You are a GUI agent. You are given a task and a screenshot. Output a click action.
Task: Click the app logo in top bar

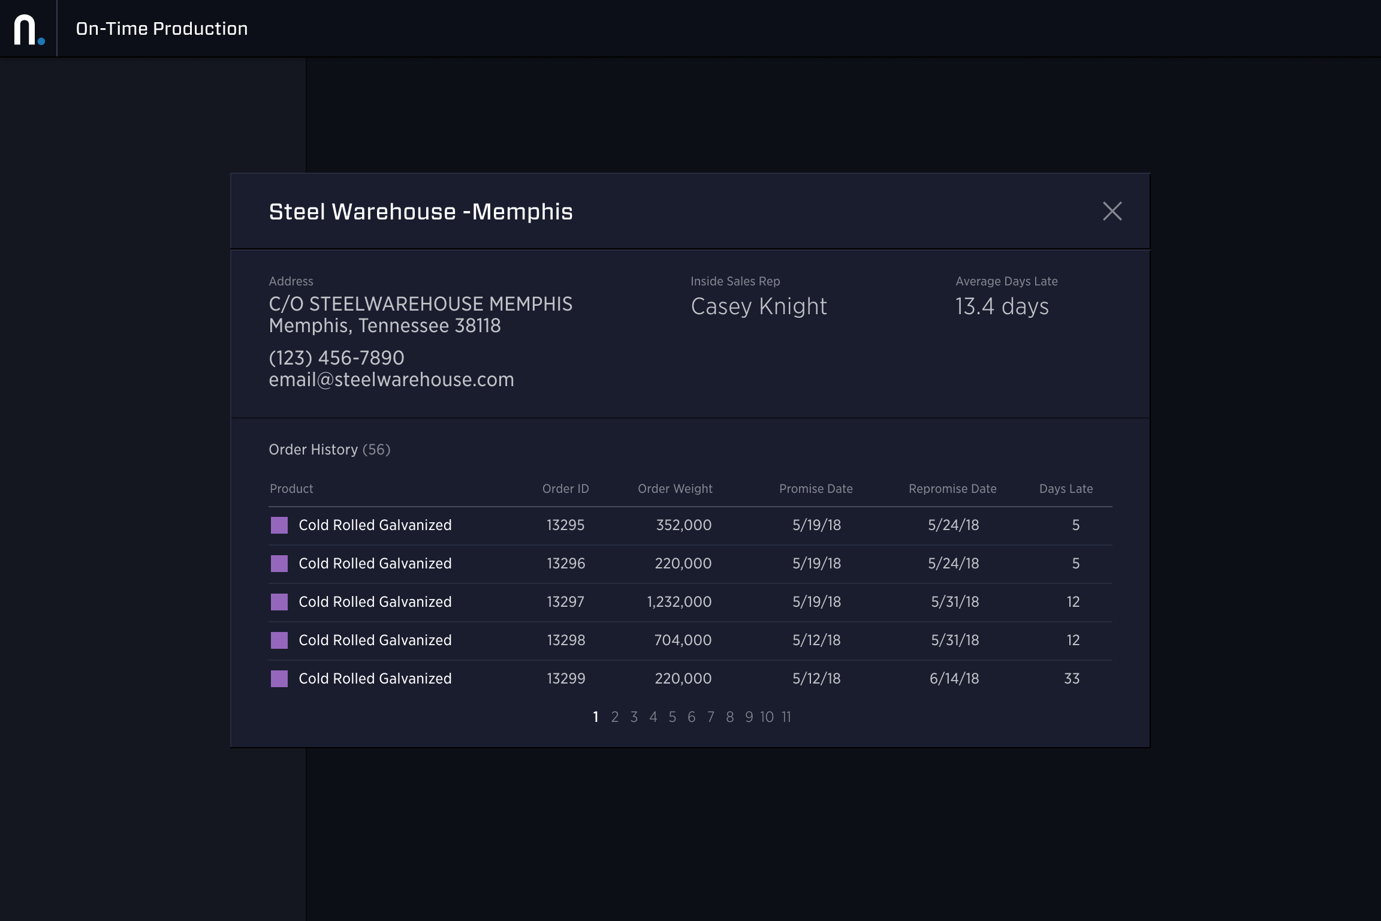click(x=29, y=29)
